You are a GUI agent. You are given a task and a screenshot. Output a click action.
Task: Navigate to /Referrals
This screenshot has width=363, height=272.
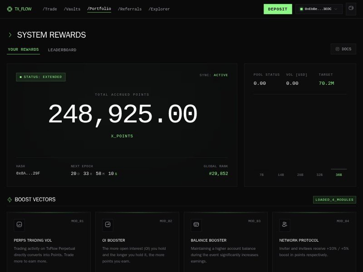(129, 9)
